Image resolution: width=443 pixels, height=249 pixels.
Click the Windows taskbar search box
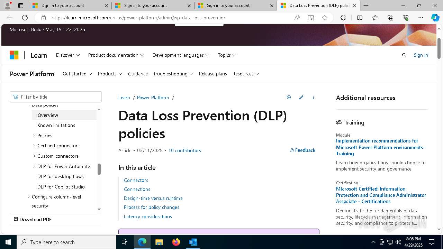coord(66,242)
